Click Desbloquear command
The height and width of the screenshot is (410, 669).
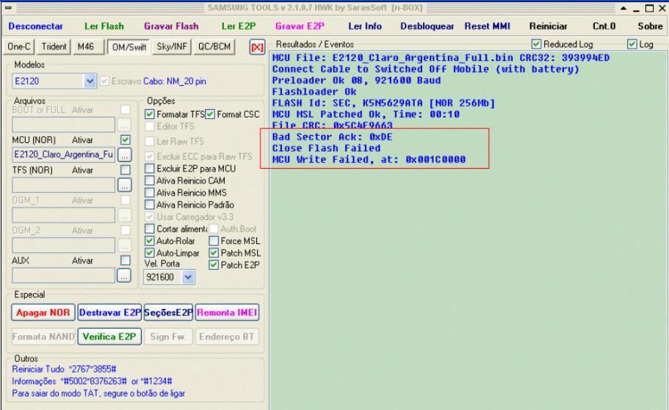427,26
